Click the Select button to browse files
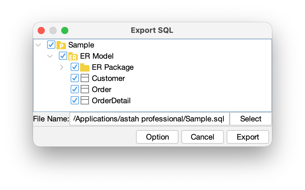This screenshot has width=305, height=190. [251, 119]
